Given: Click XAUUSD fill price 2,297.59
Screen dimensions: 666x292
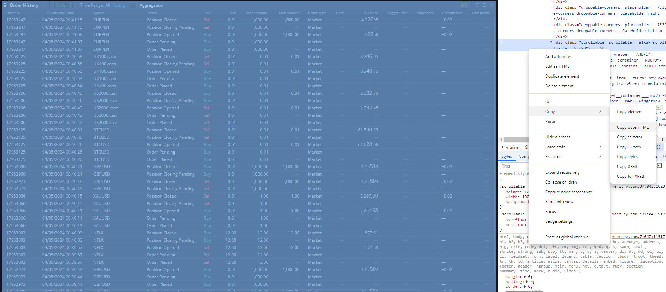Looking at the screenshot, I should click(369, 196).
